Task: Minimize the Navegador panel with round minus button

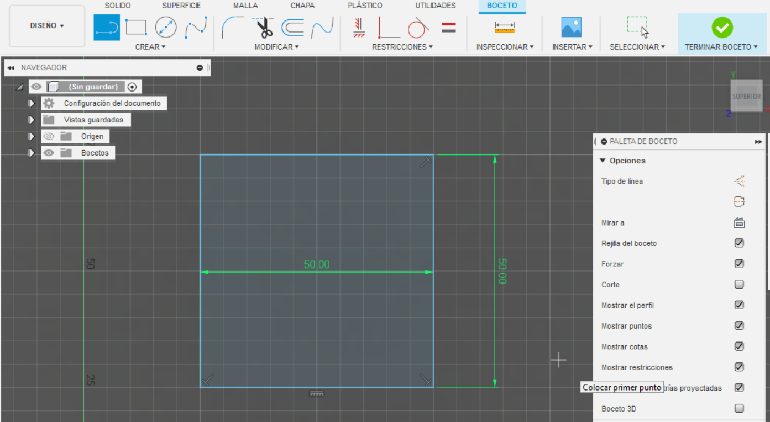Action: click(x=200, y=68)
